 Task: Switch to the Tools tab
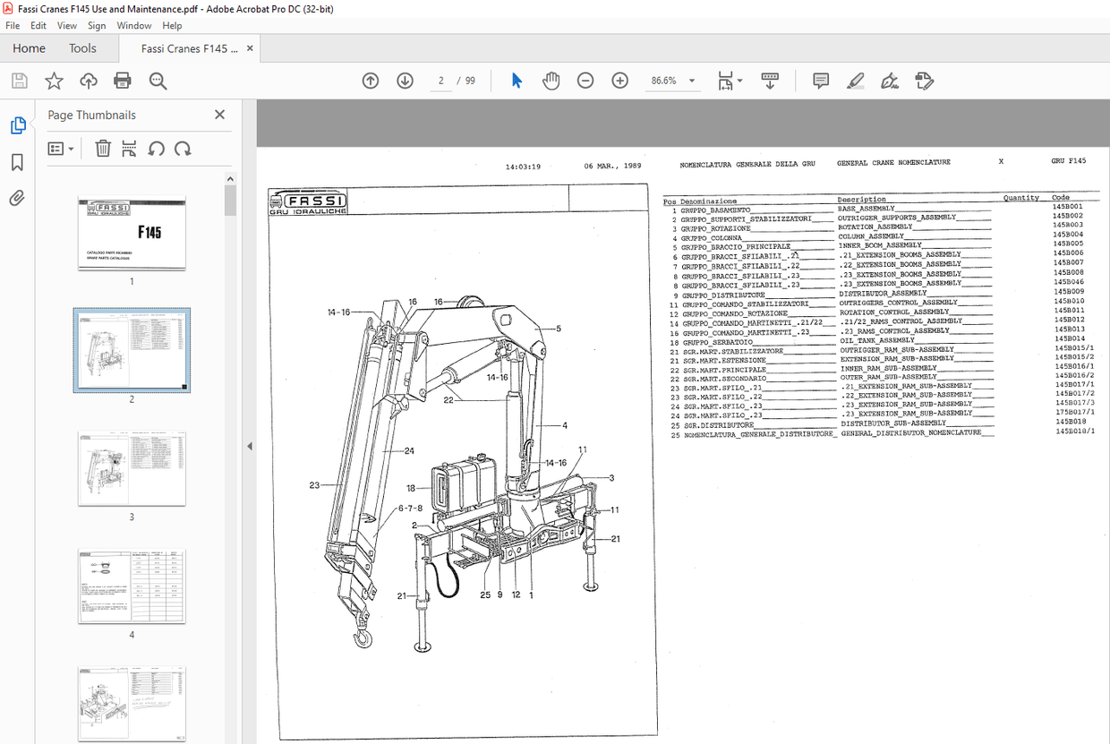pyautogui.click(x=82, y=47)
